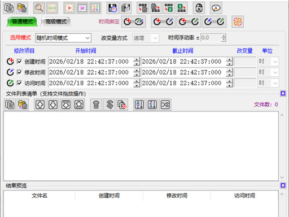Bind create time with access time
The image size is (289, 217).
[x=189, y=22]
